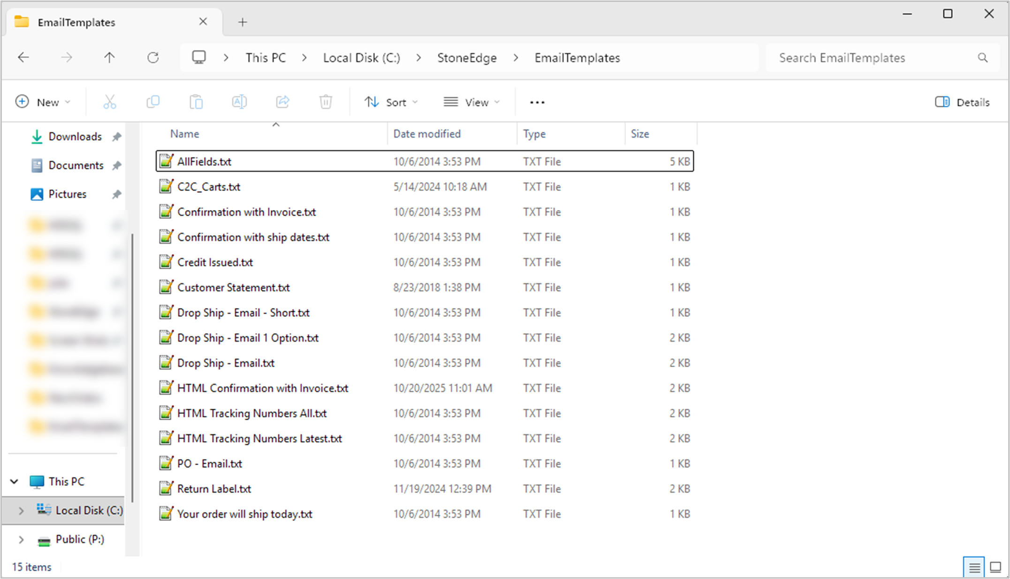Unpin Pictures from quick access
The image size is (1010, 579).
[116, 194]
